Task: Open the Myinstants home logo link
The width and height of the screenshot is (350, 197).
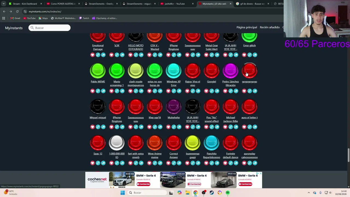Action: click(x=14, y=28)
